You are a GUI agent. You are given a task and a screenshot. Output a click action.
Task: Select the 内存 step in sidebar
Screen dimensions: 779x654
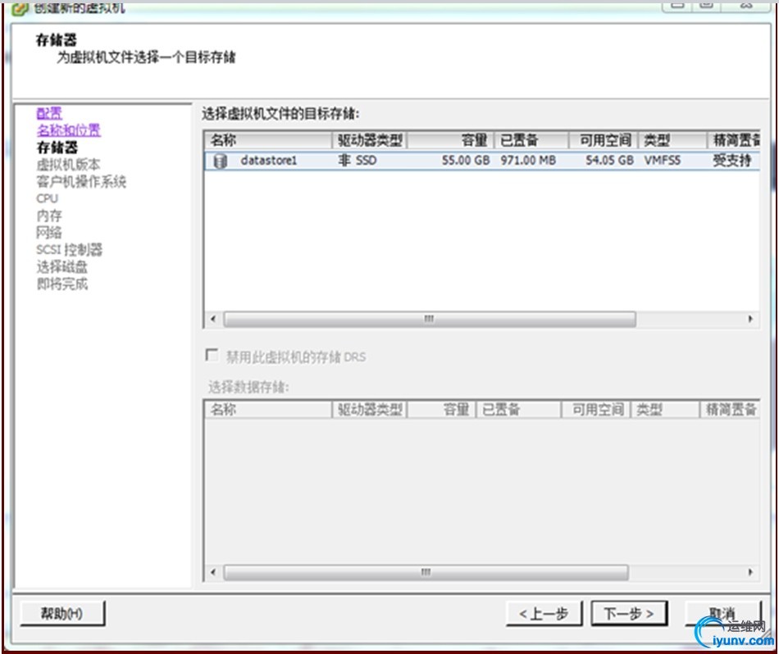click(x=49, y=216)
